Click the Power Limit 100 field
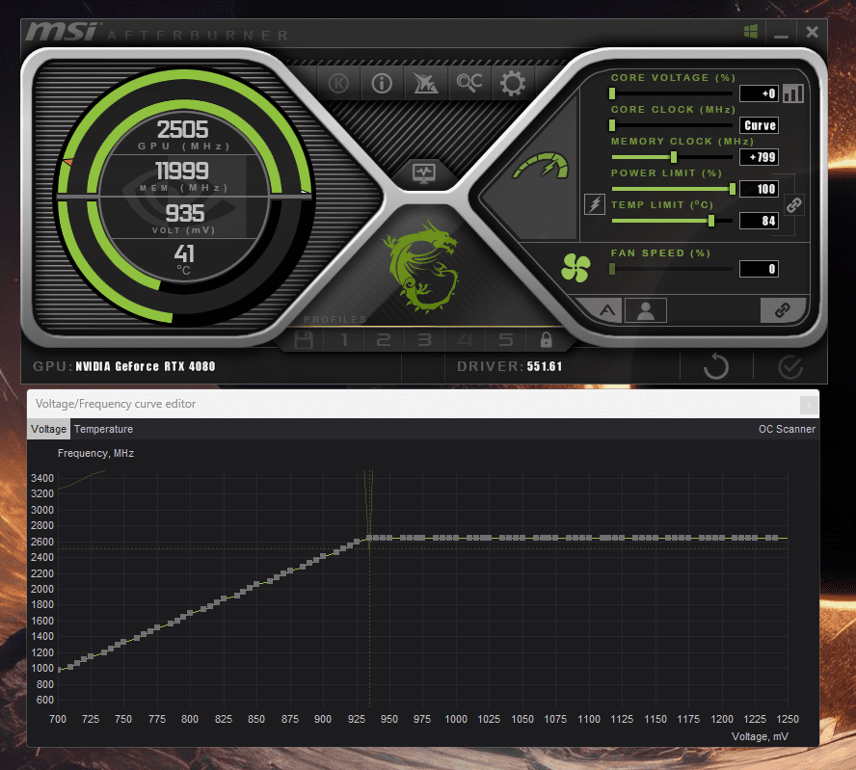Screen dimensions: 856x770 (759, 189)
